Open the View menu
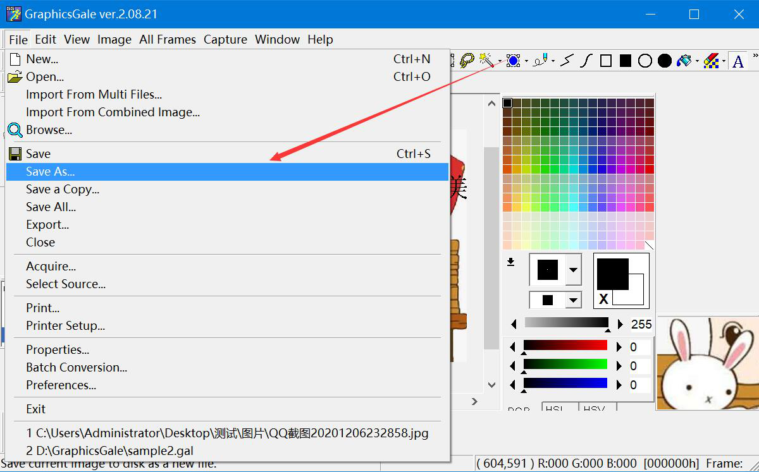The width and height of the screenshot is (759, 472). pyautogui.click(x=77, y=39)
